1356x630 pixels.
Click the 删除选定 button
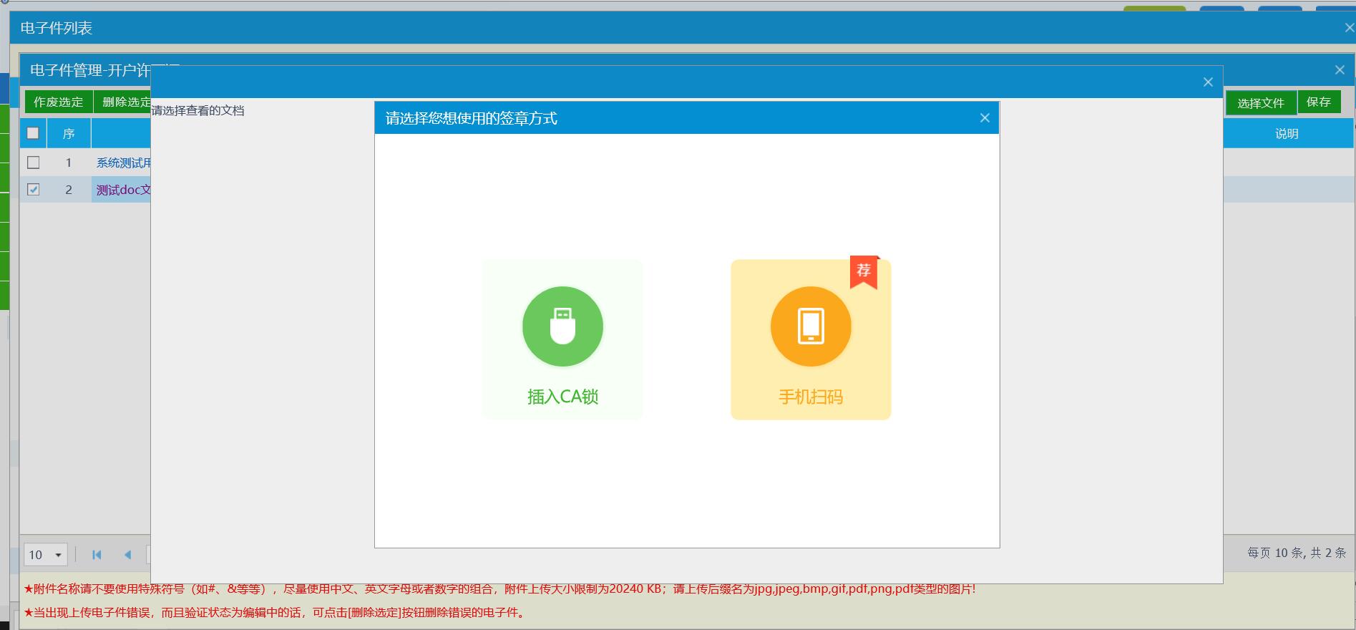point(125,102)
